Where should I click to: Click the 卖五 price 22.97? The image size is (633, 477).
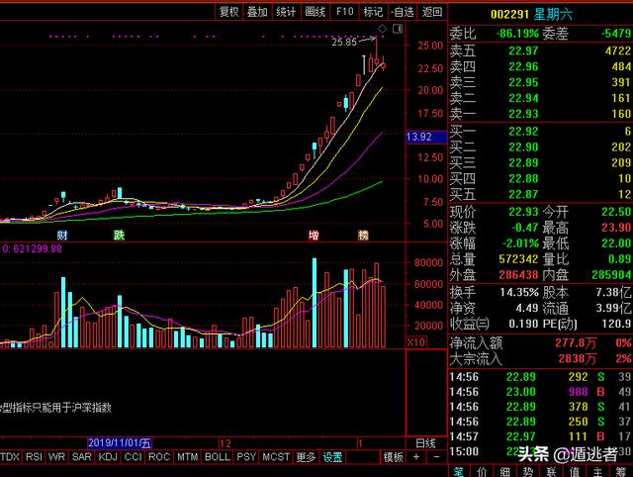click(x=523, y=50)
